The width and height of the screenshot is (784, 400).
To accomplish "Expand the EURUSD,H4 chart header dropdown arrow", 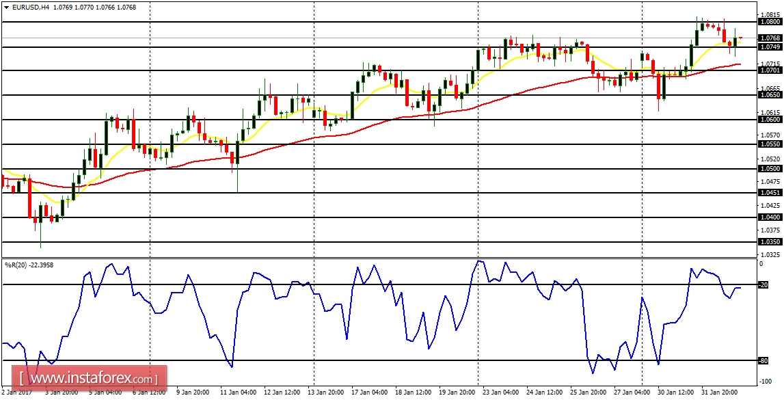I will click(x=7, y=6).
